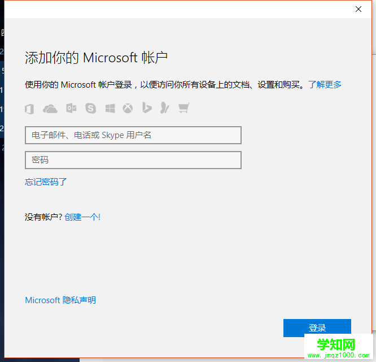Click the heading 添加你的 Microsoft 帐户

(x=96, y=58)
